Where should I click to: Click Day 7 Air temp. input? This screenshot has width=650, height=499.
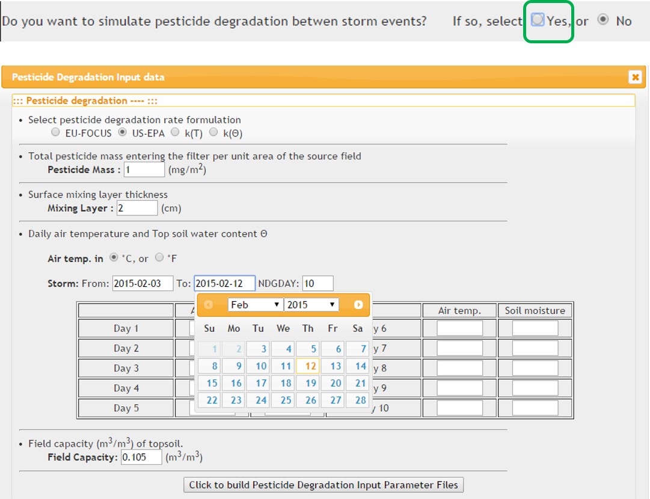460,348
